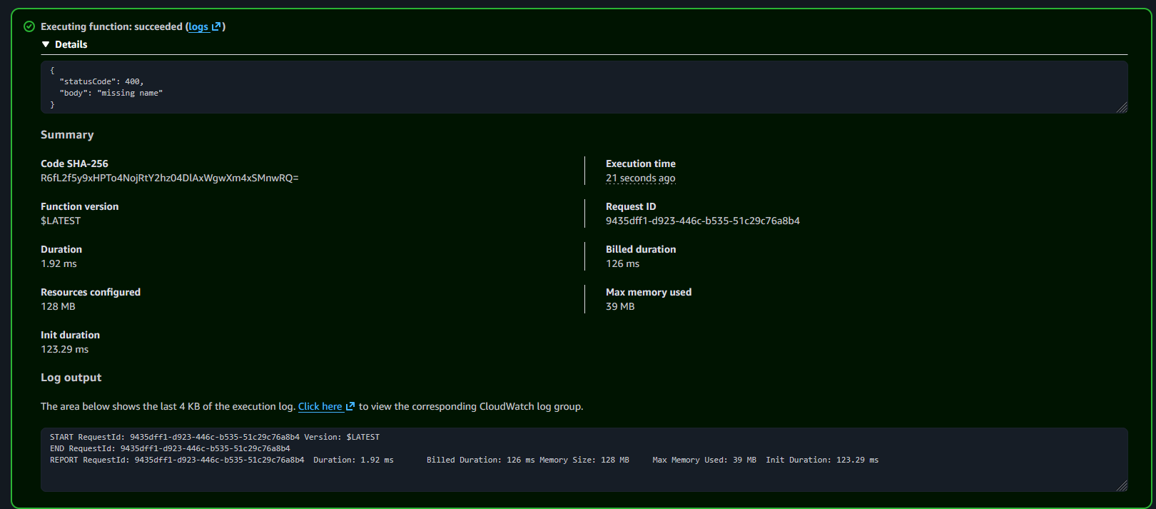The height and width of the screenshot is (509, 1156).
Task: Click the Request ID value in Summary
Action: [702, 221]
